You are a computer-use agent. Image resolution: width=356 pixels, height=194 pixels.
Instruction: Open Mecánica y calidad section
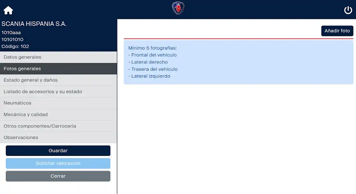(58, 114)
